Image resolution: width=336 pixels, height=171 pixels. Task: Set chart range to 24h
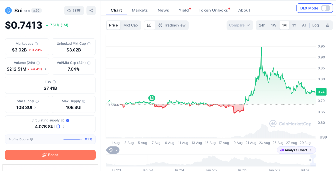(x=262, y=25)
